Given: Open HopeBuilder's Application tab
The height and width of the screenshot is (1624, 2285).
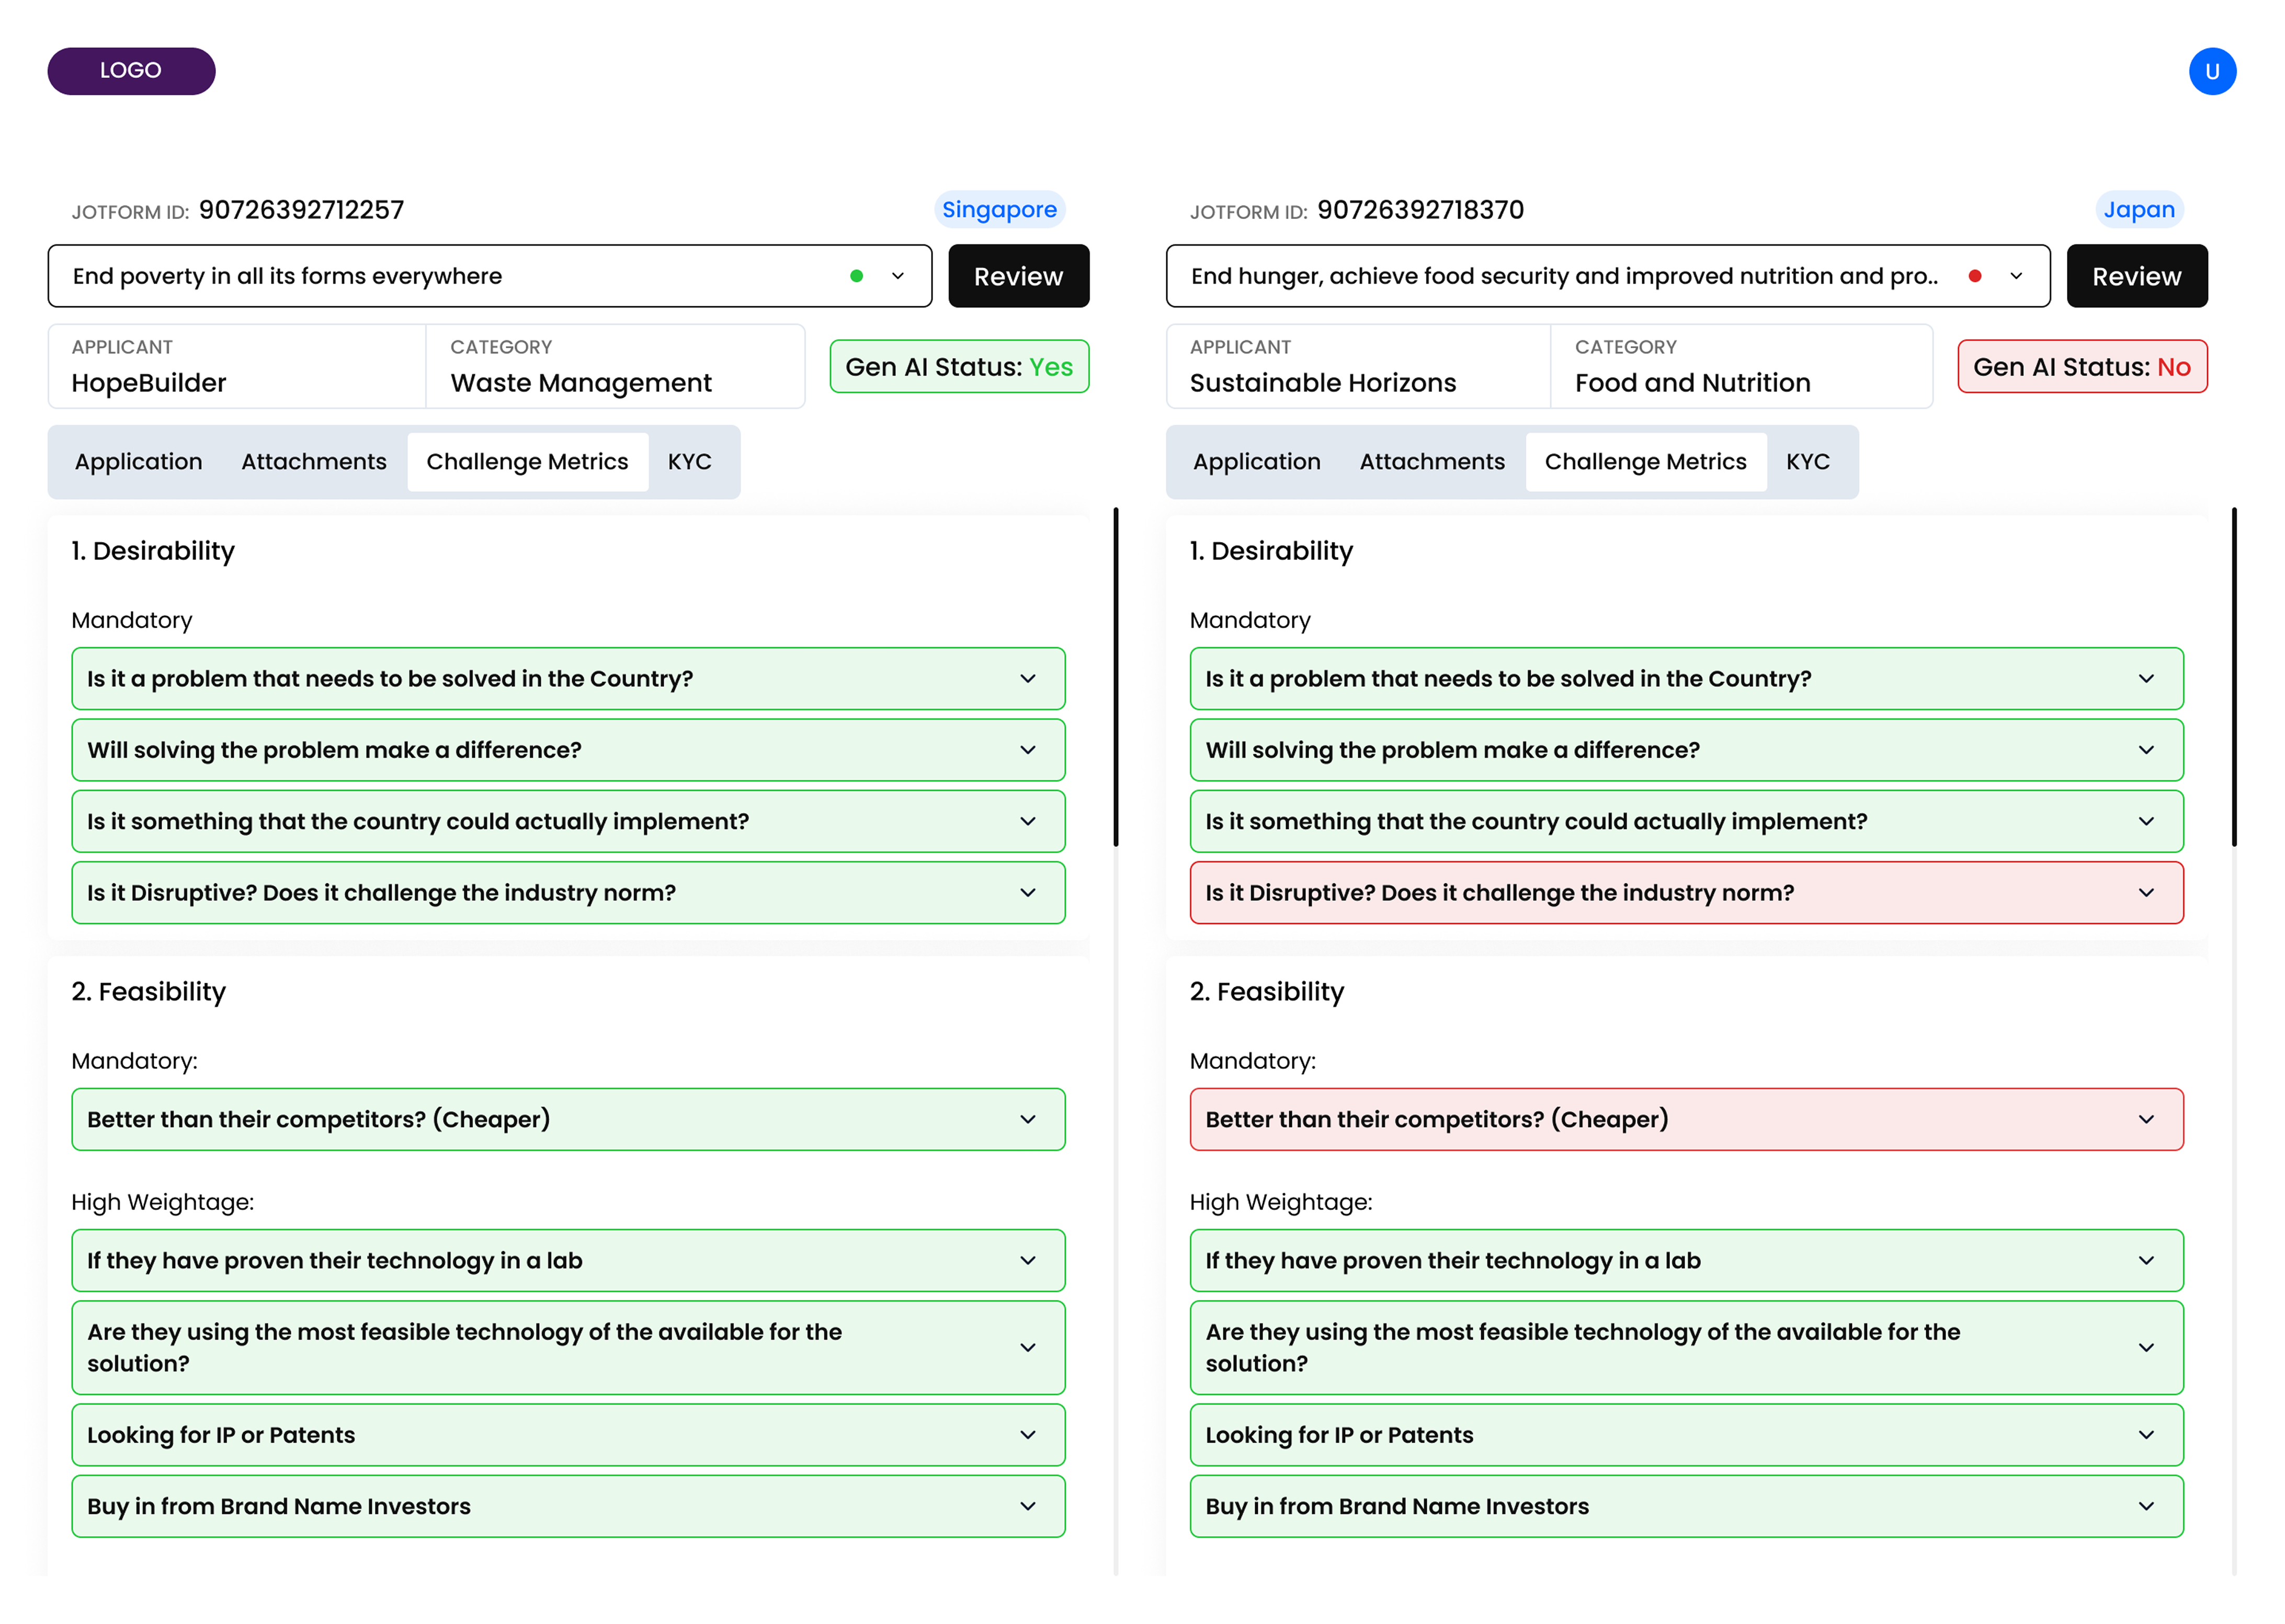Looking at the screenshot, I should 139,462.
